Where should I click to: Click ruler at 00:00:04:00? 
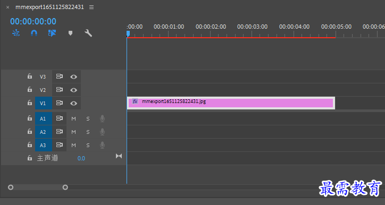(294, 27)
